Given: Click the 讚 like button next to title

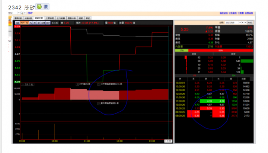Looking at the screenshot, I should 42,7.
